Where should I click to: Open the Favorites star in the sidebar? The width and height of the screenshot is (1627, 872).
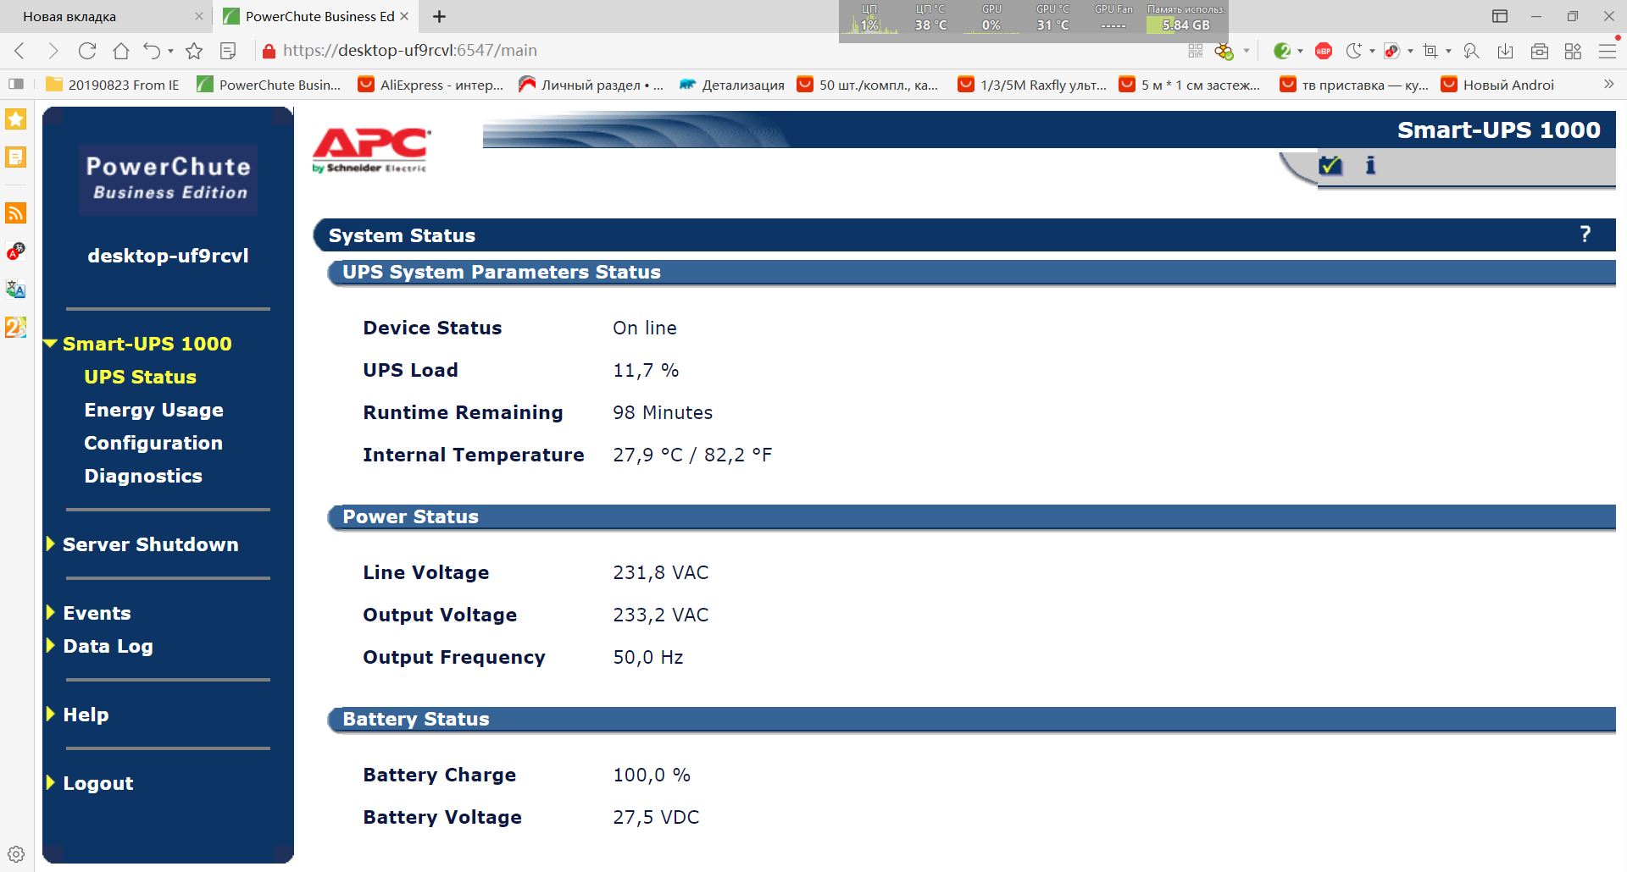16,119
